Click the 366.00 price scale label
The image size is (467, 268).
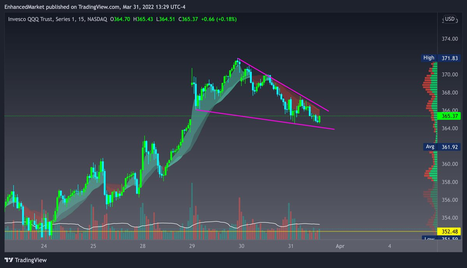coord(449,111)
